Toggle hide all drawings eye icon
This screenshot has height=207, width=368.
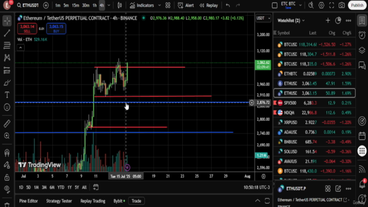coord(7,189)
